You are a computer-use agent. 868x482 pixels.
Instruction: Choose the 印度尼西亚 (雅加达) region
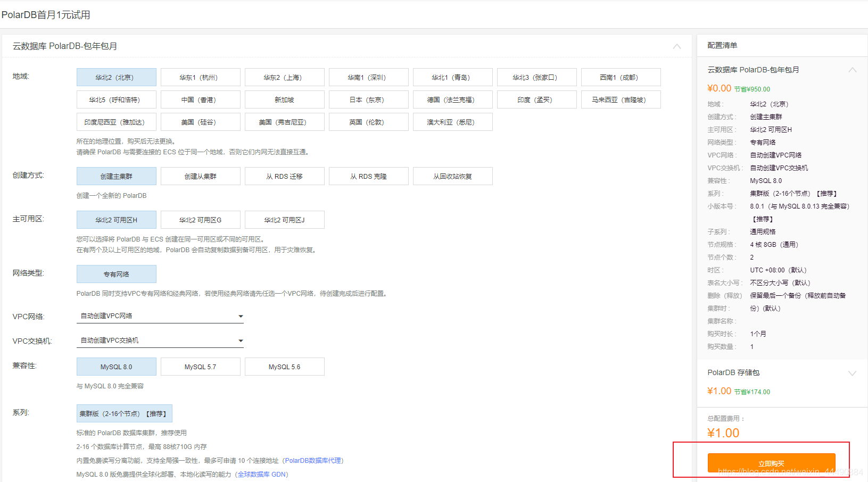pos(116,122)
